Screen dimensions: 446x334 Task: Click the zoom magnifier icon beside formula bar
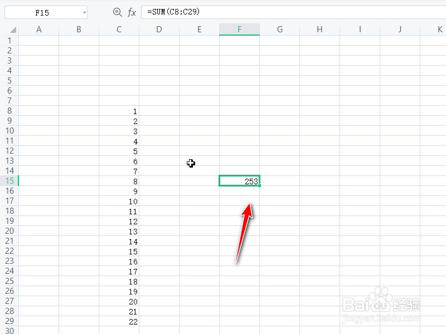tap(117, 12)
